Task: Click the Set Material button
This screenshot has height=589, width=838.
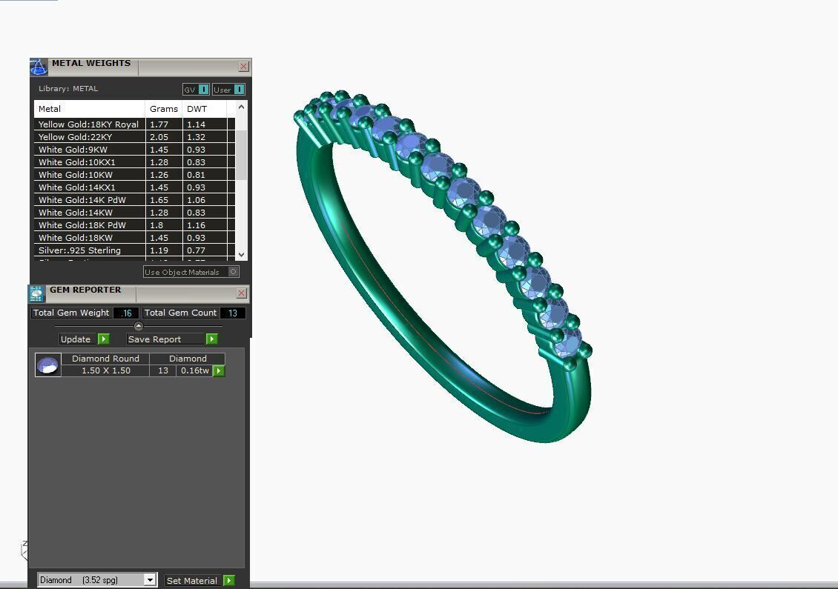Action: [191, 580]
